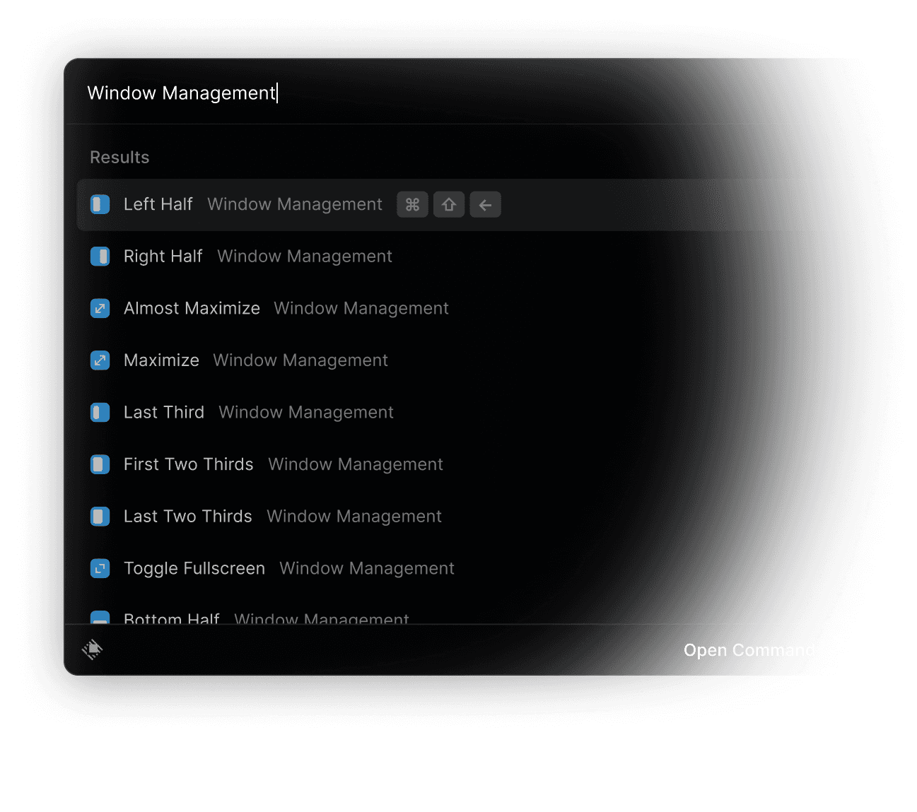Click the Right Half command icon
917x812 pixels.
tap(100, 257)
